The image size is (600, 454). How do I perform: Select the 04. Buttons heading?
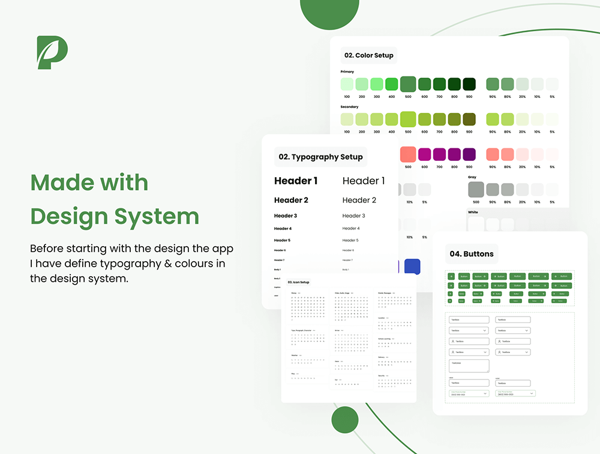pos(472,254)
